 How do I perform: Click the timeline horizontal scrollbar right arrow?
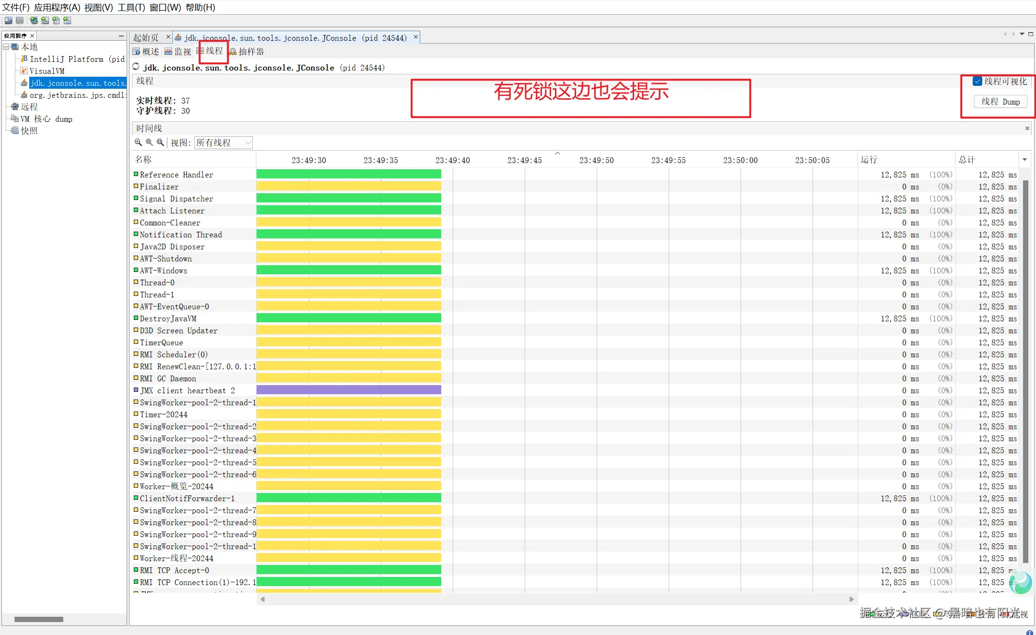click(851, 599)
